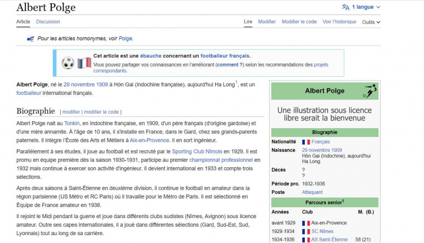Click the French flag beside Français nationality

click(x=306, y=142)
